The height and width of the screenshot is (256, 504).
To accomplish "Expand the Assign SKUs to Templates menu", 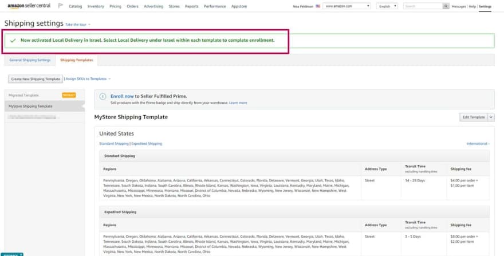I will [x=88, y=78].
